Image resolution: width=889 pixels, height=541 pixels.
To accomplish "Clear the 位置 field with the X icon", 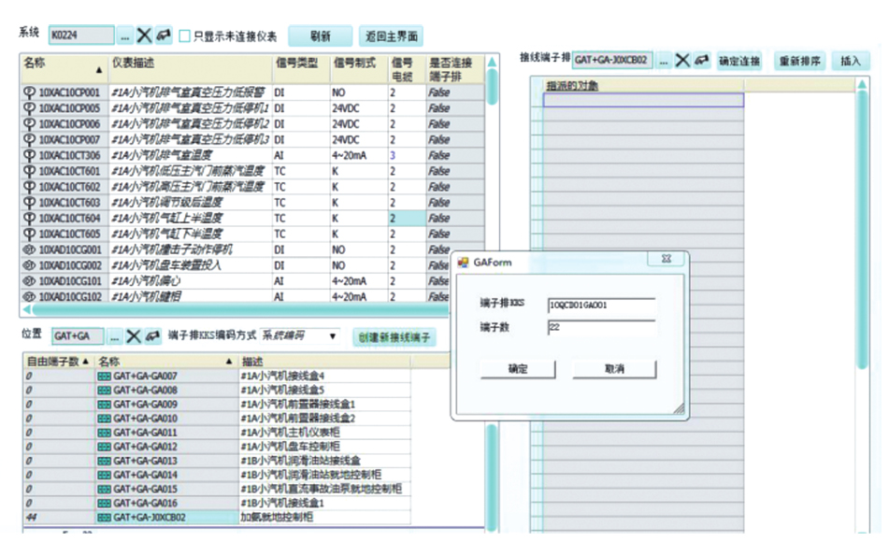I will (x=134, y=336).
